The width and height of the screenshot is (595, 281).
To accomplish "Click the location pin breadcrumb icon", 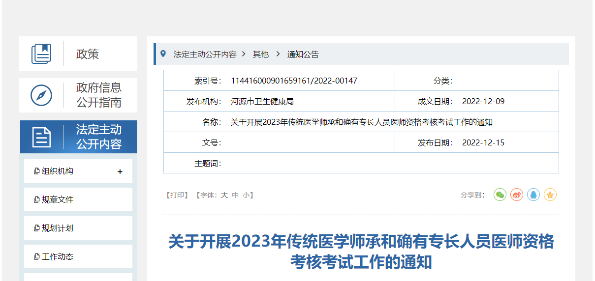I will pos(163,54).
